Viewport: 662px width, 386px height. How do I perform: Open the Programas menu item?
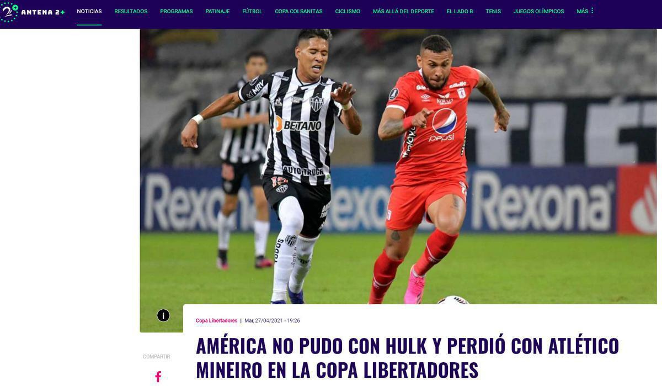(177, 11)
